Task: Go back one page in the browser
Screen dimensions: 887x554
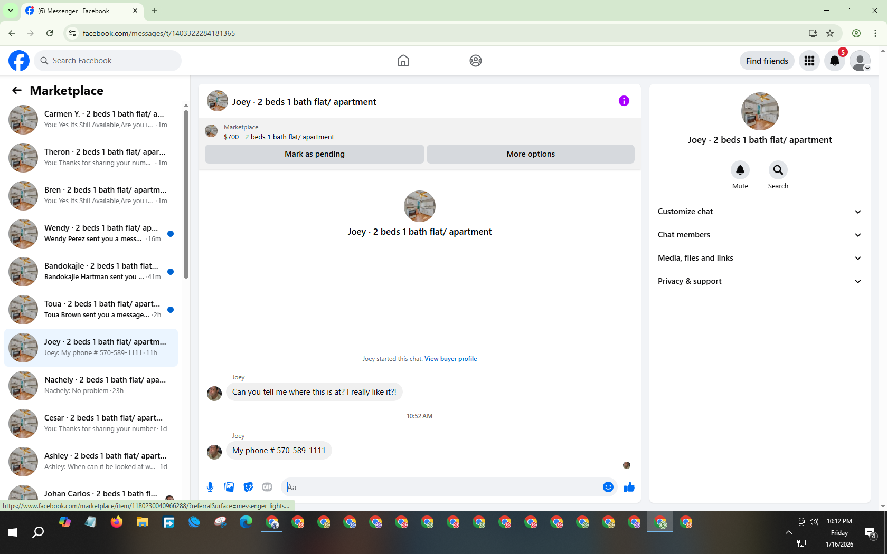Action: [12, 33]
